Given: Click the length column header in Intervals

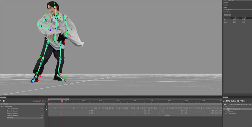Looking at the screenshot, I should pos(244,18).
